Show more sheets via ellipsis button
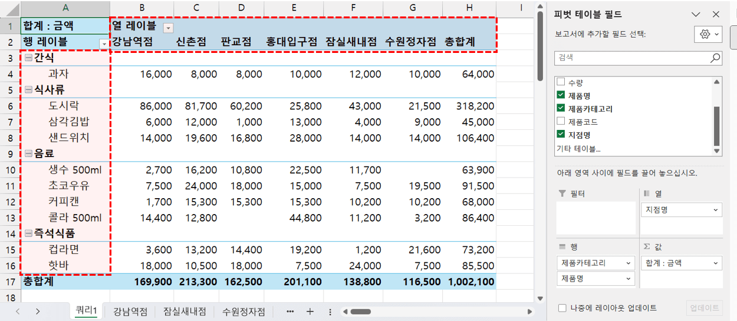 (x=290, y=312)
